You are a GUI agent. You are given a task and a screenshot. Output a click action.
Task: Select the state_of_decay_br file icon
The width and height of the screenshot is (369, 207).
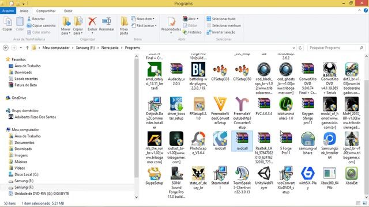(x=198, y=174)
